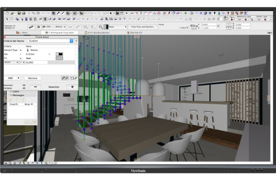Screen dimensions: 276x178
Task: Click the Redo arrow icon
Action: 48,13
